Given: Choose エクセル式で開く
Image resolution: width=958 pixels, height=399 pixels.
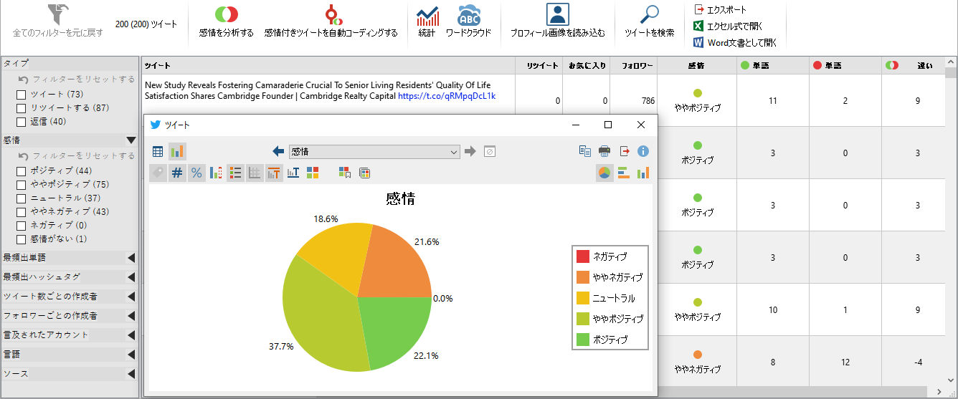Looking at the screenshot, I should (x=728, y=26).
